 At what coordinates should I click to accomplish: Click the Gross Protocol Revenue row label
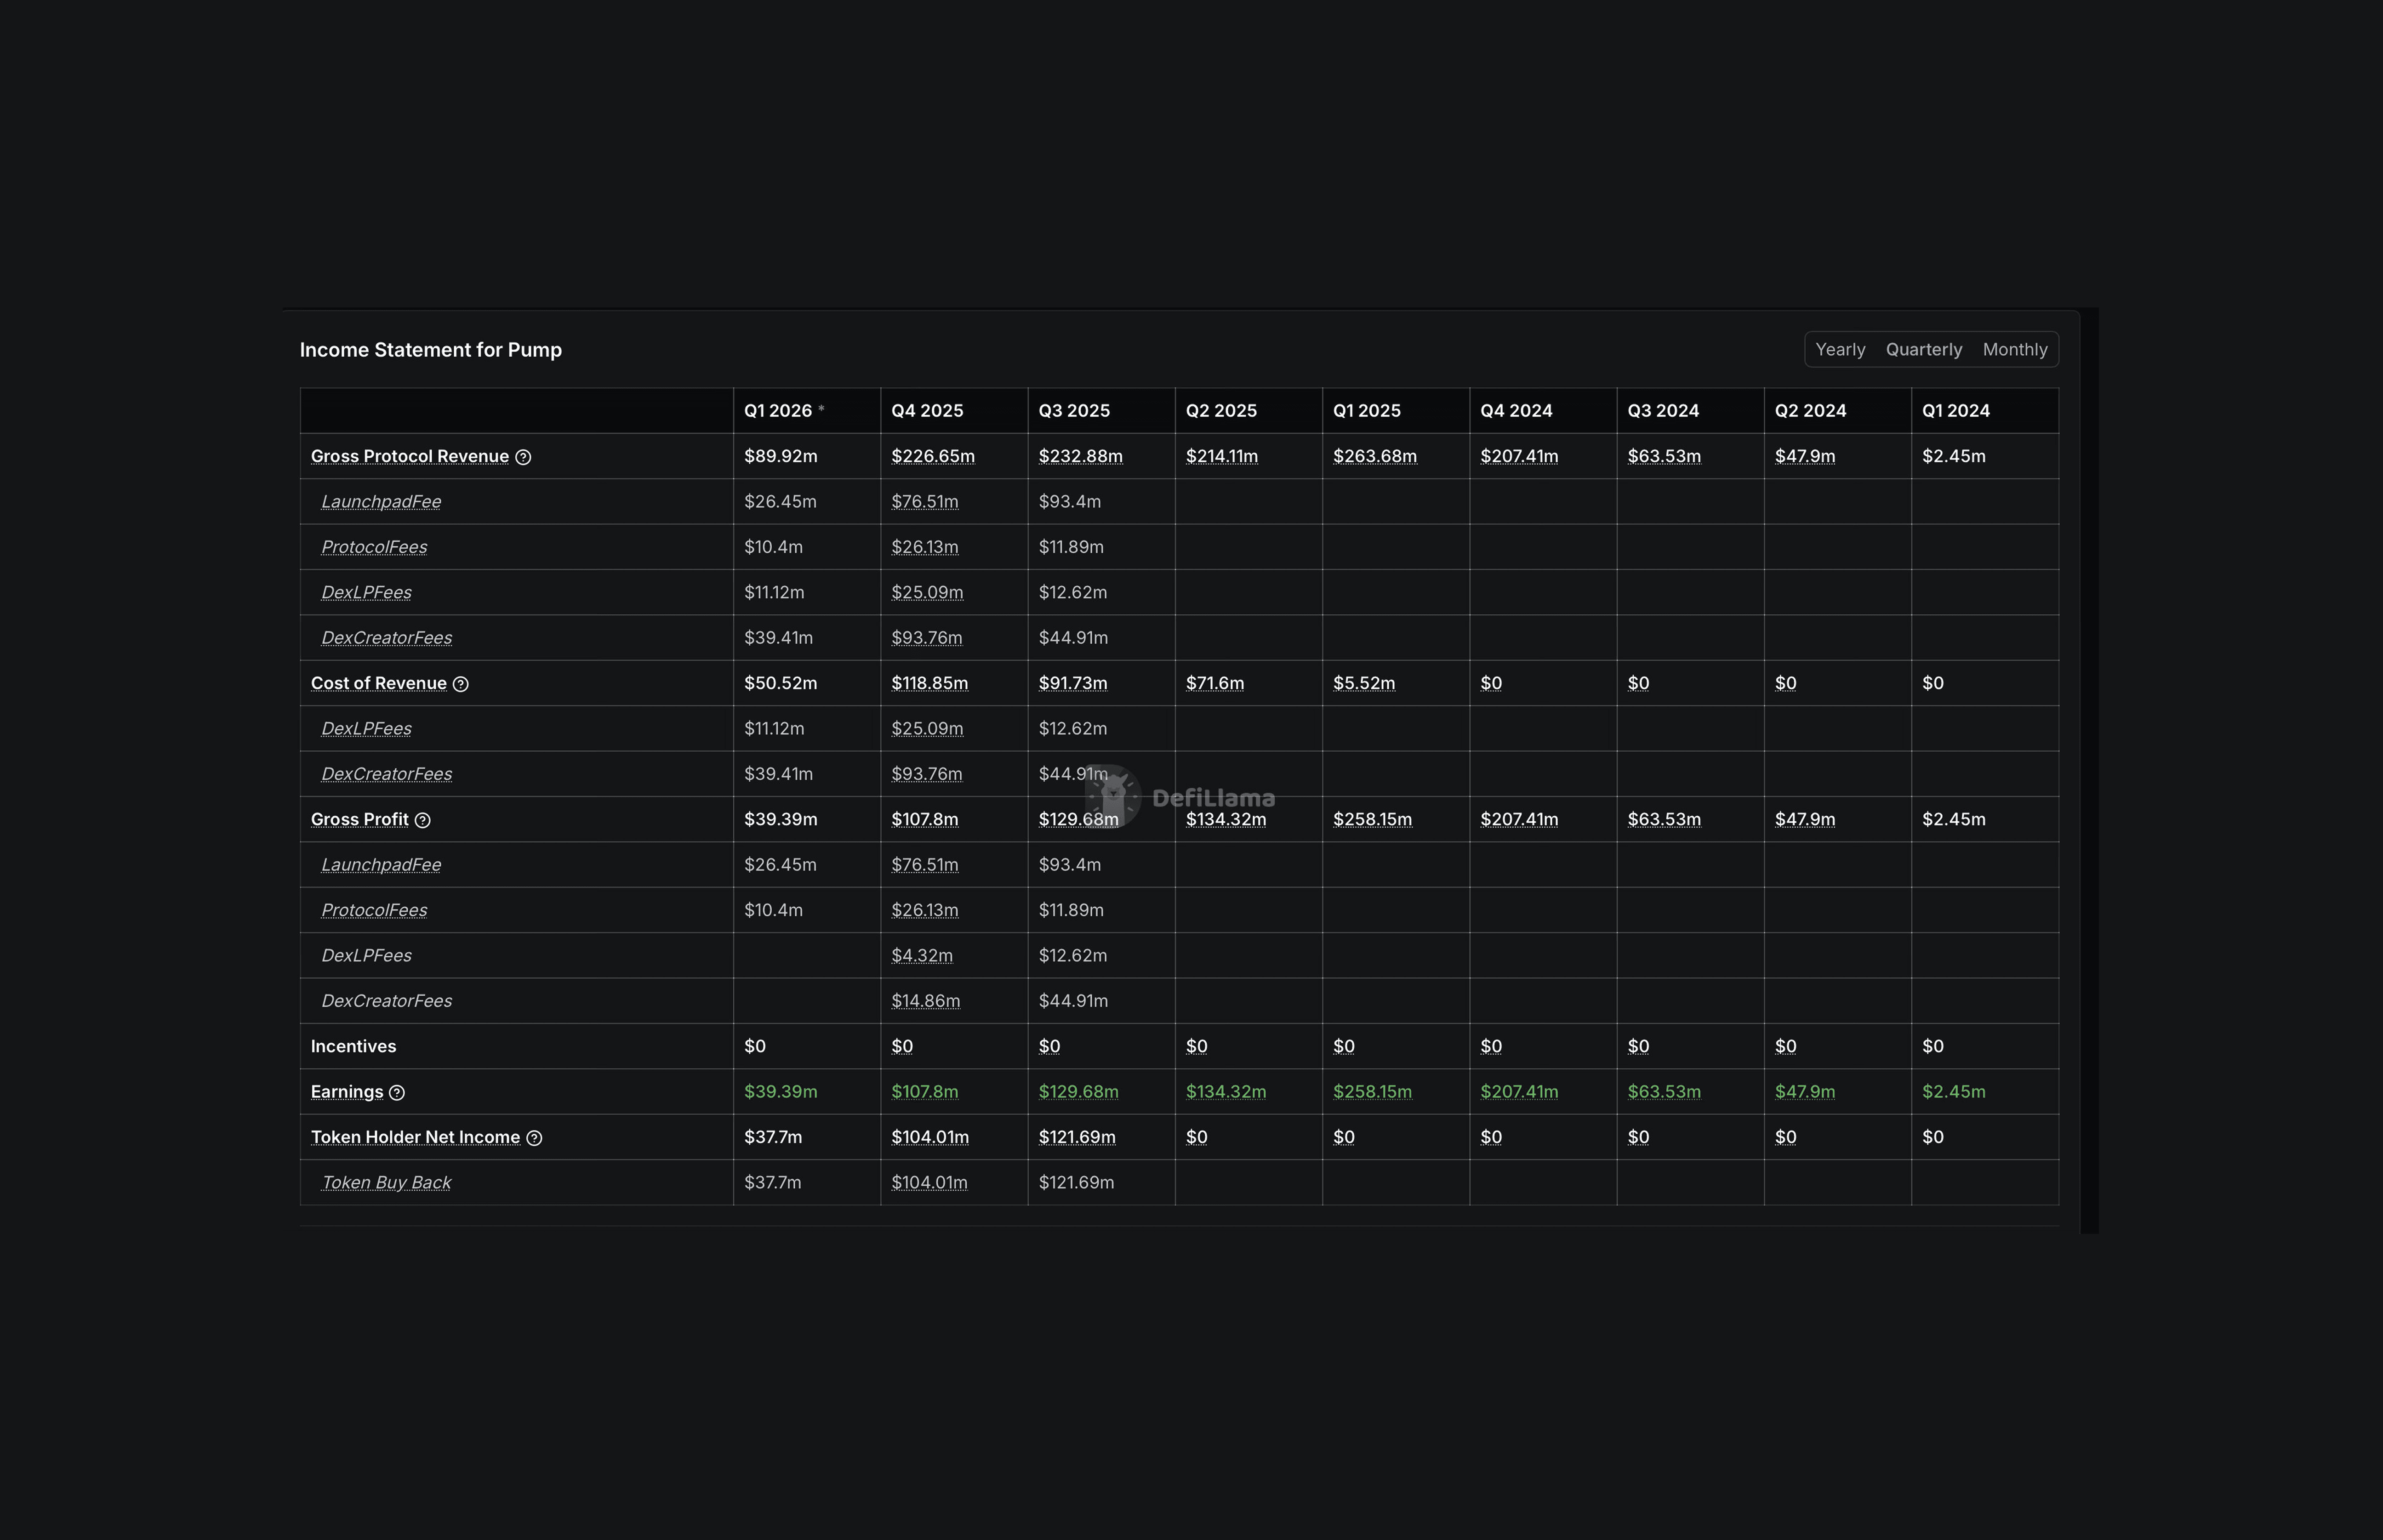pos(410,456)
